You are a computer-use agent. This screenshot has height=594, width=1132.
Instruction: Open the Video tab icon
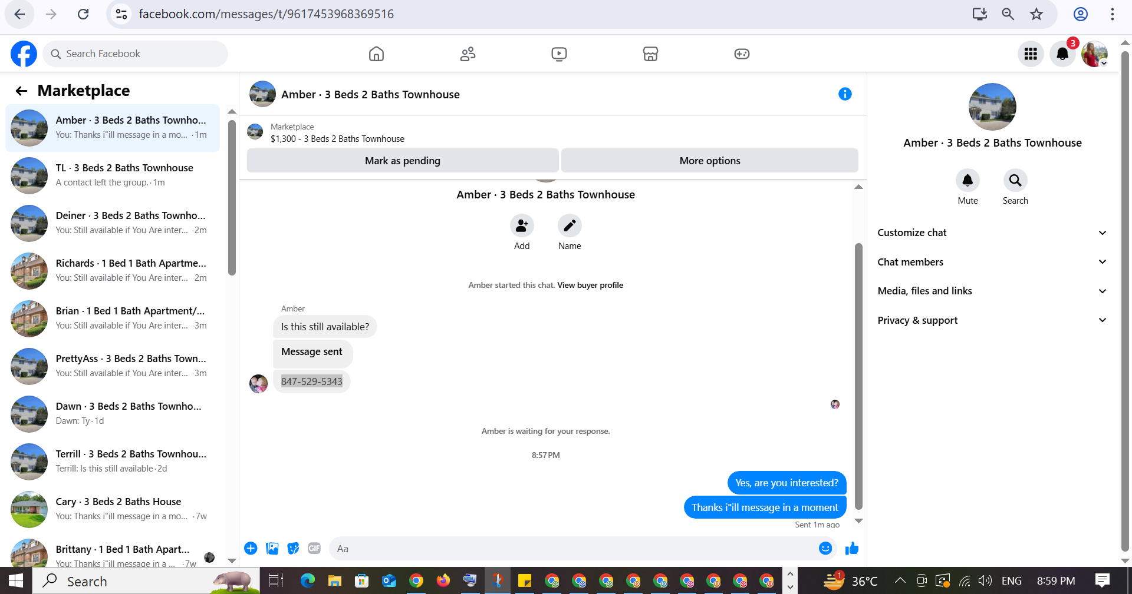coord(559,54)
